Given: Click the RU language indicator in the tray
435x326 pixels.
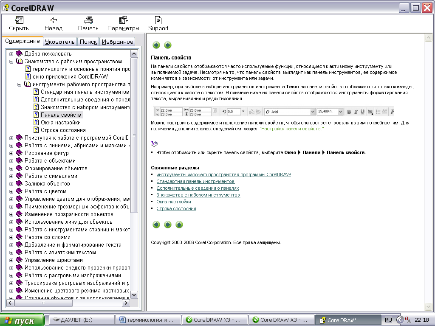Looking at the screenshot, I should click(388, 320).
